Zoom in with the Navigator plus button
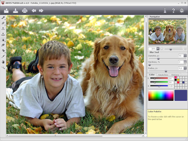Viewport: 188px width, 141px height. point(185,49)
